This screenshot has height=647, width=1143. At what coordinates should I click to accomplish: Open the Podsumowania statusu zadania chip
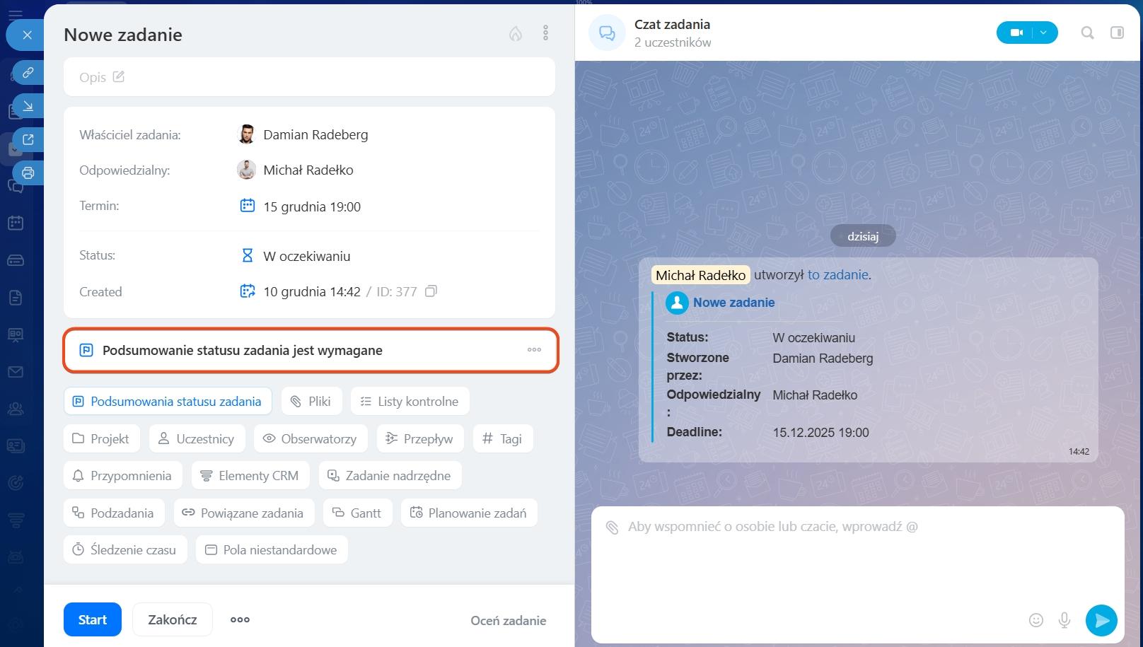point(168,401)
